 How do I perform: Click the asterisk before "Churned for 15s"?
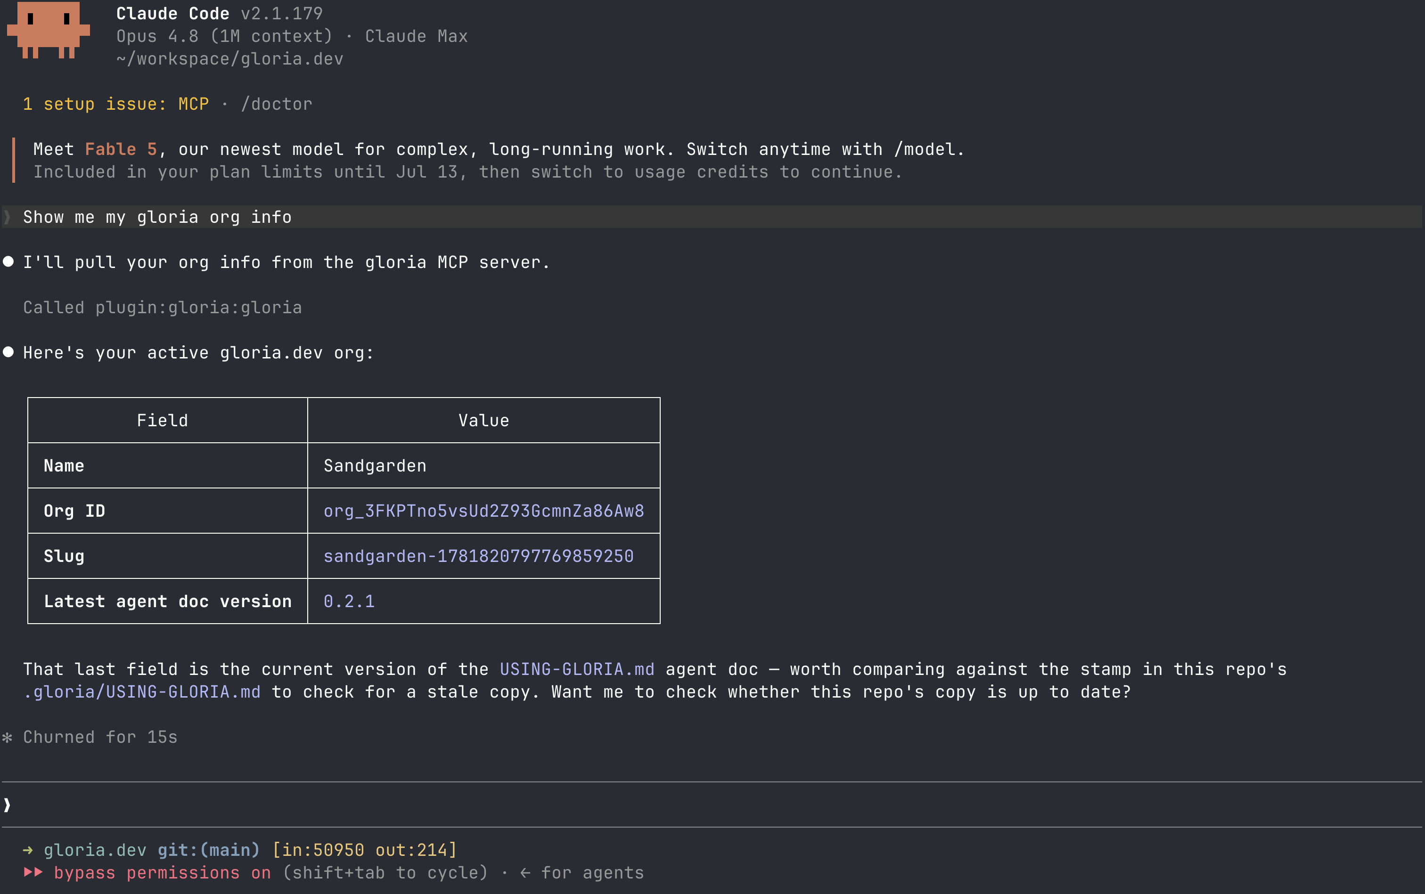coord(7,737)
